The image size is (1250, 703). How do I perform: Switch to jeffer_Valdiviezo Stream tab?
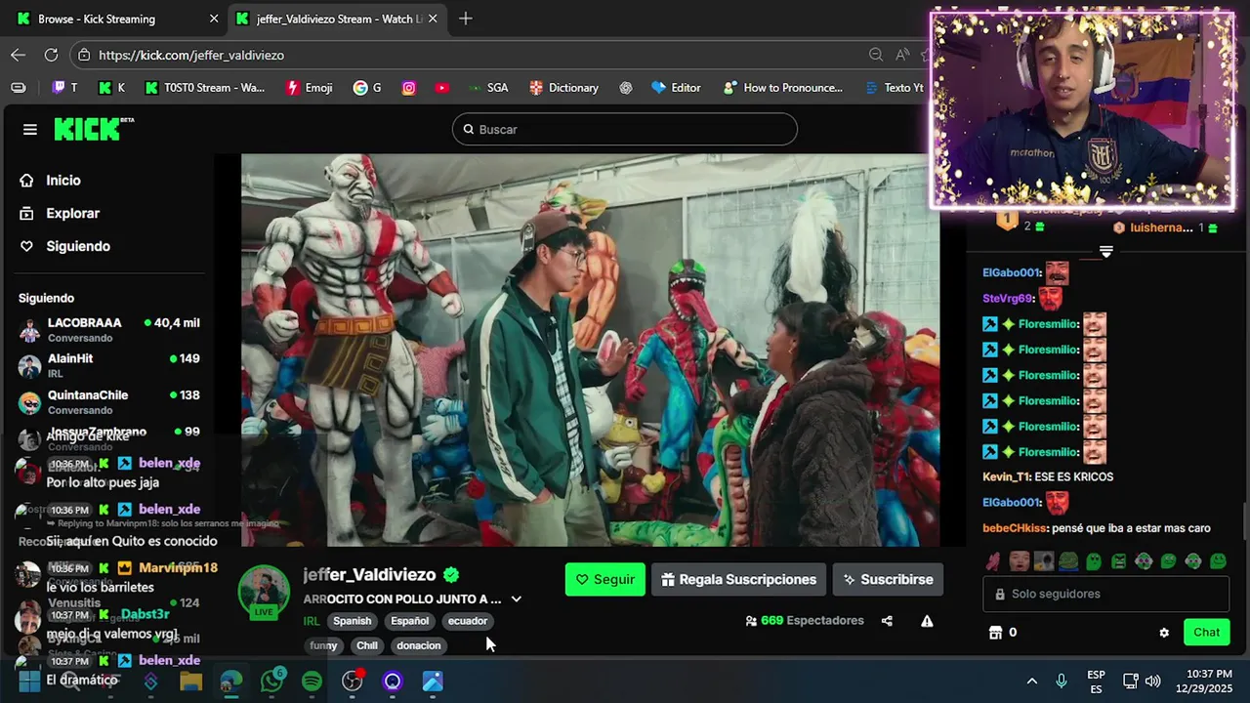click(337, 19)
